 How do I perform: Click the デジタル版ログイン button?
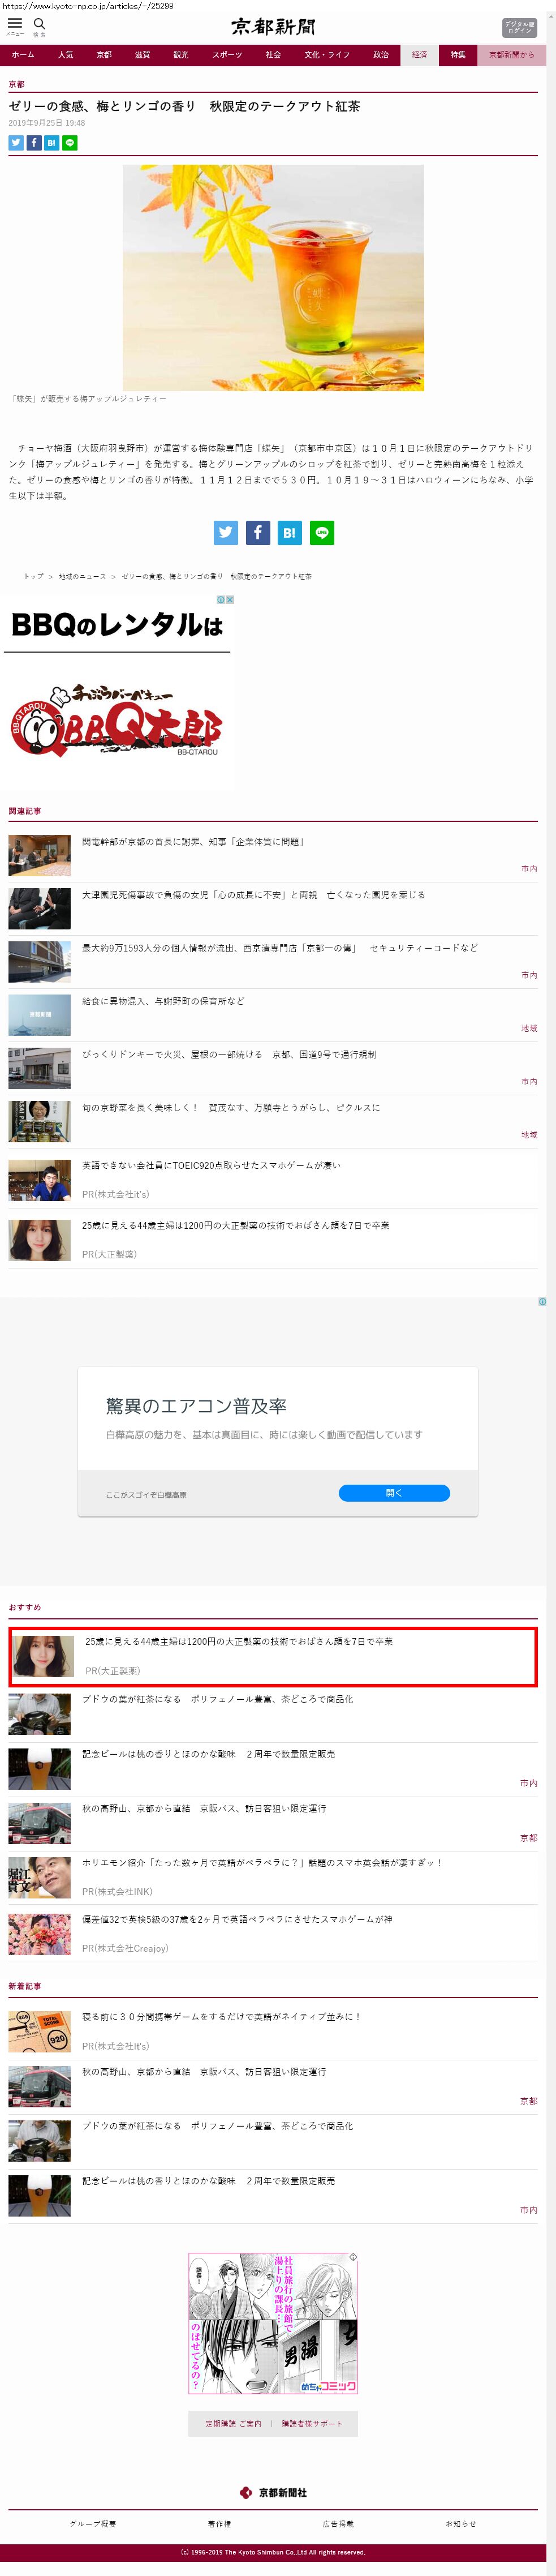point(519,28)
